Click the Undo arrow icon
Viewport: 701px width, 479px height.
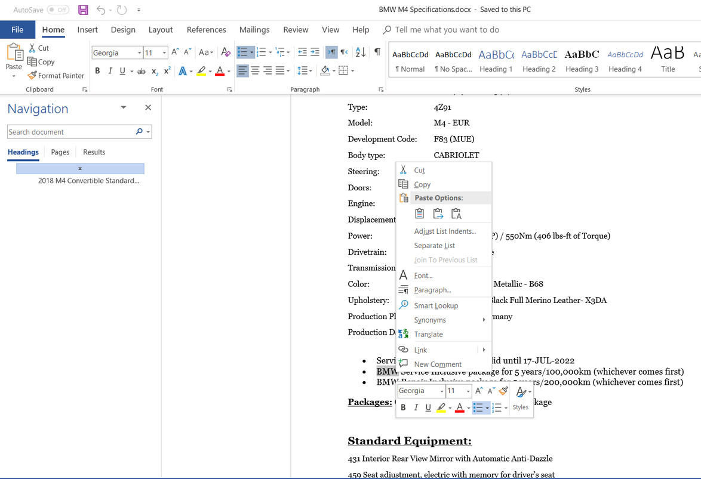101,10
